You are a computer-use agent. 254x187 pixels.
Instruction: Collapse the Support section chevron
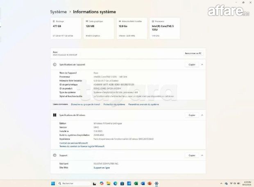click(202, 155)
